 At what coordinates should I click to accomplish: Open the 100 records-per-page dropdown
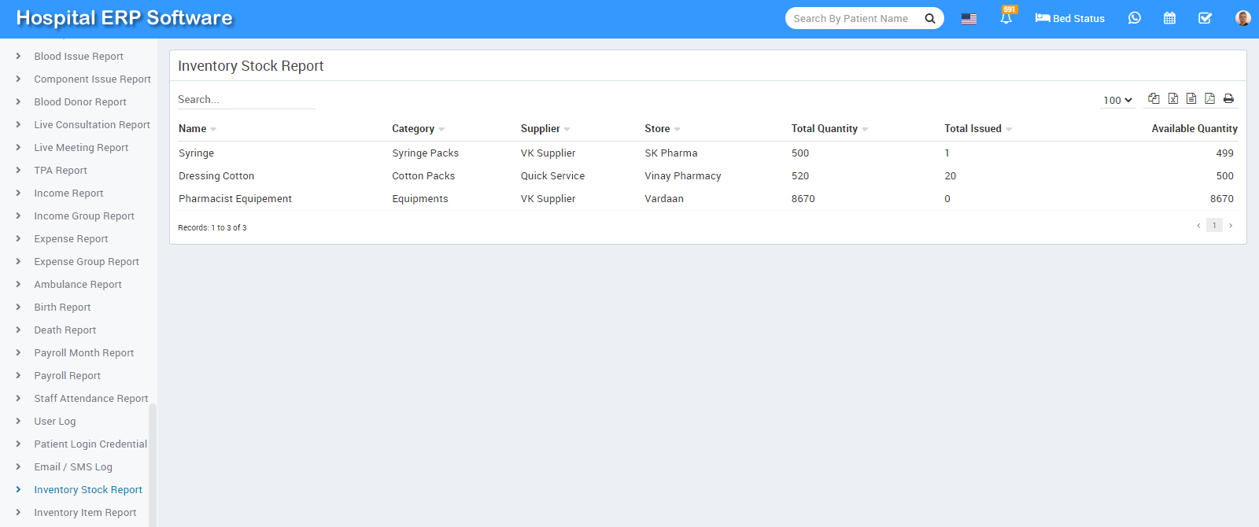coord(1117,100)
